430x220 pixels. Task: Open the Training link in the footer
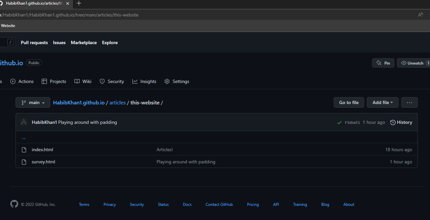(x=300, y=205)
